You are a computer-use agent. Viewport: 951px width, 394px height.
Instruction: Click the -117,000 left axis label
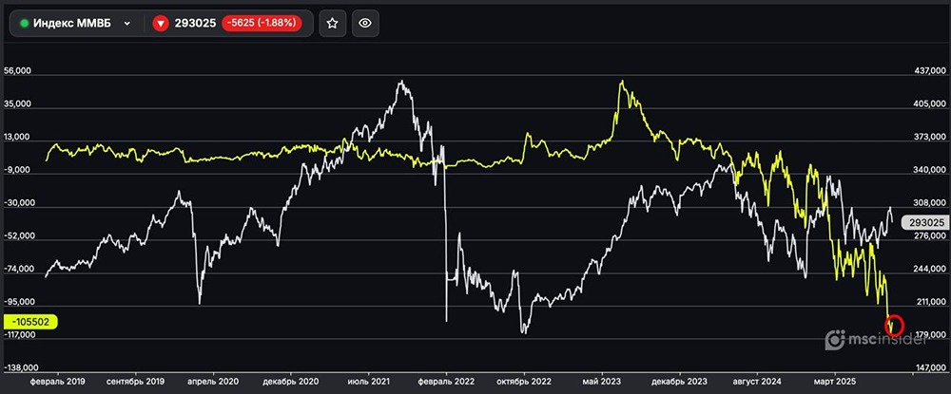pyautogui.click(x=18, y=335)
